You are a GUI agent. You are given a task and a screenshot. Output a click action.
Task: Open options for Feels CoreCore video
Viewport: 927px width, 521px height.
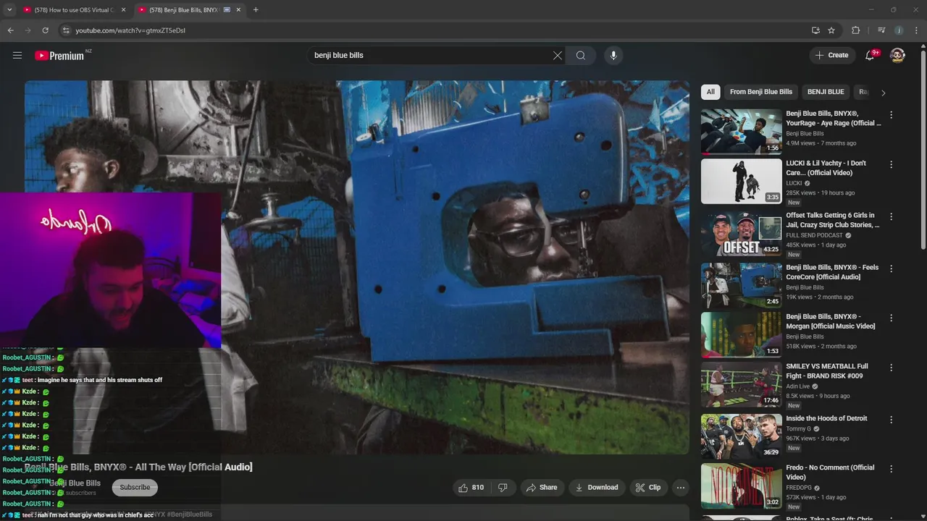tap(891, 268)
